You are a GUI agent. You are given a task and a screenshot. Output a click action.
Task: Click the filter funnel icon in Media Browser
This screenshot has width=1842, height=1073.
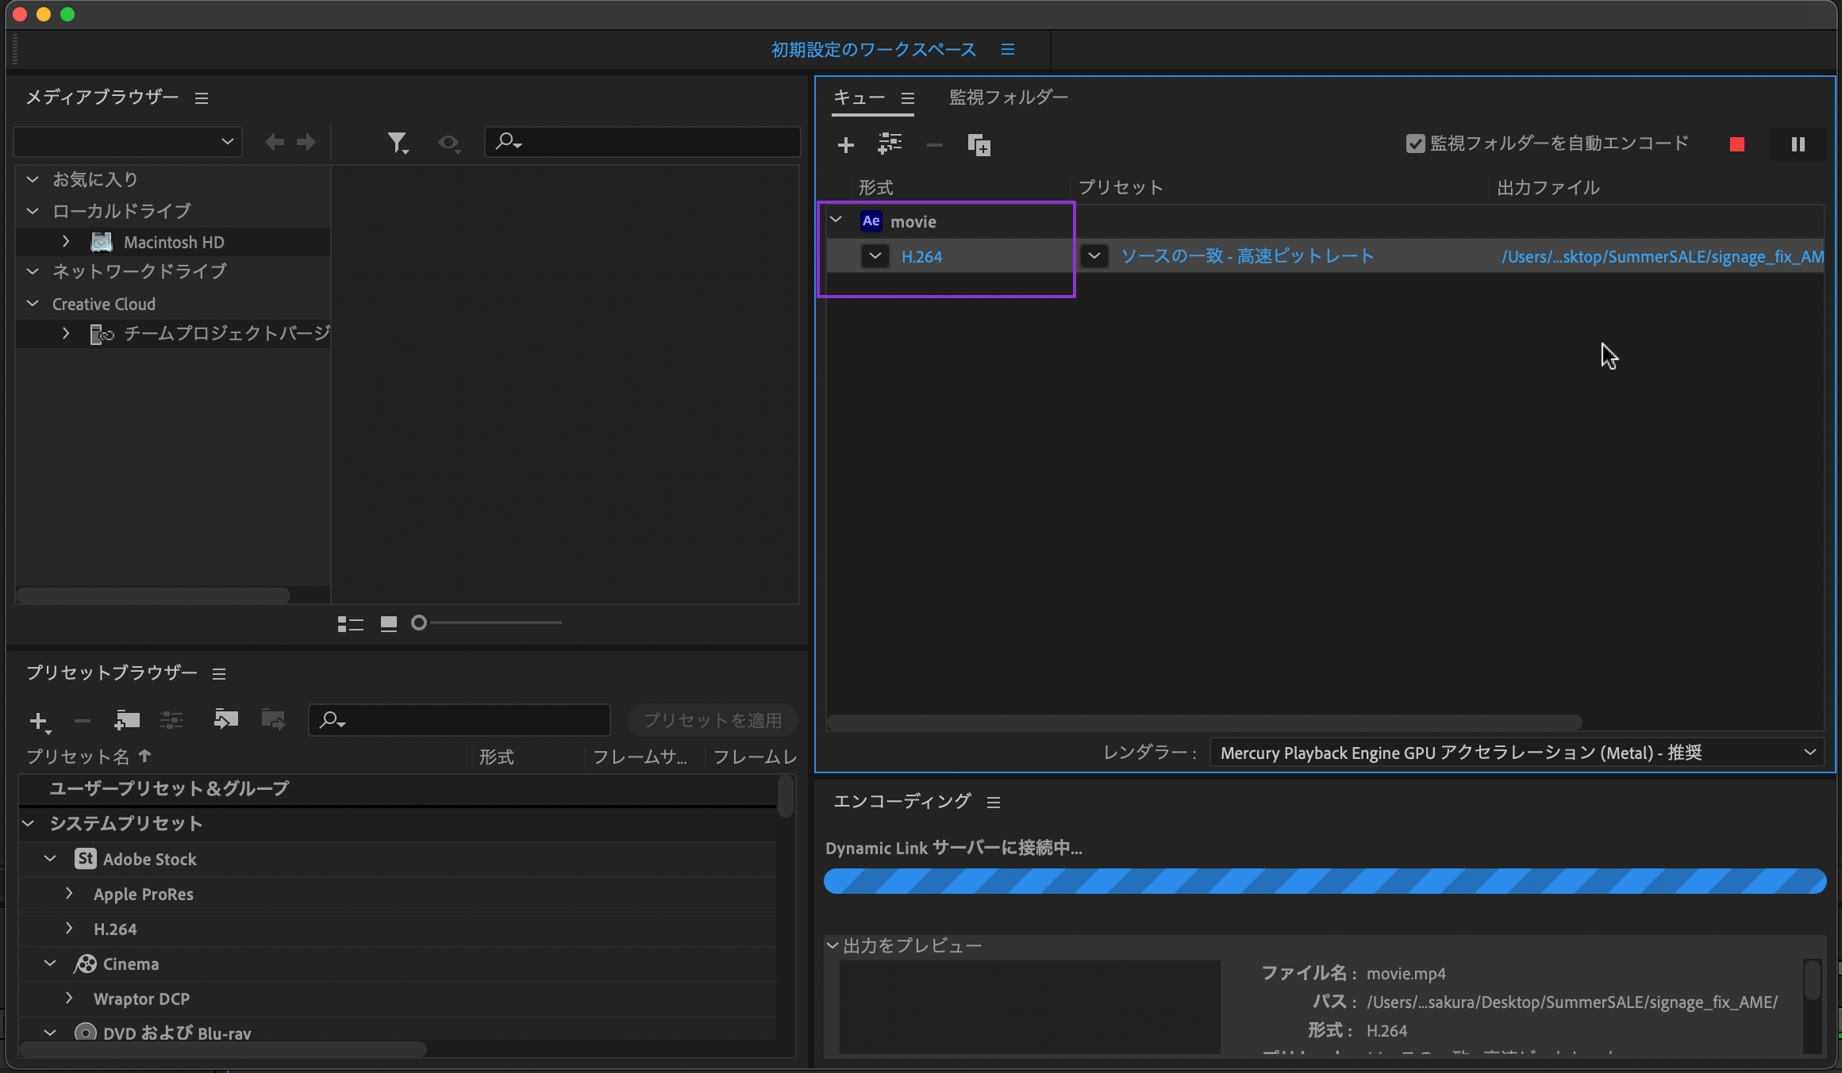point(397,143)
